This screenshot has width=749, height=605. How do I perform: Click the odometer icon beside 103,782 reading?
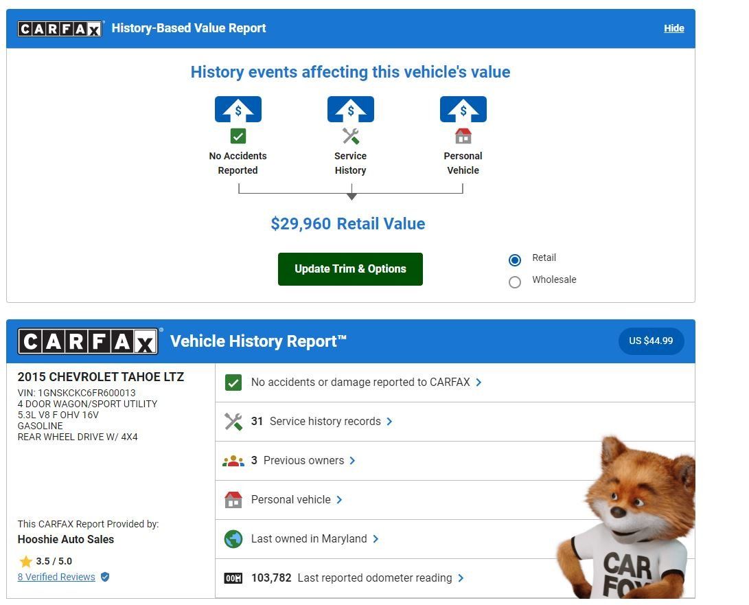(x=233, y=578)
